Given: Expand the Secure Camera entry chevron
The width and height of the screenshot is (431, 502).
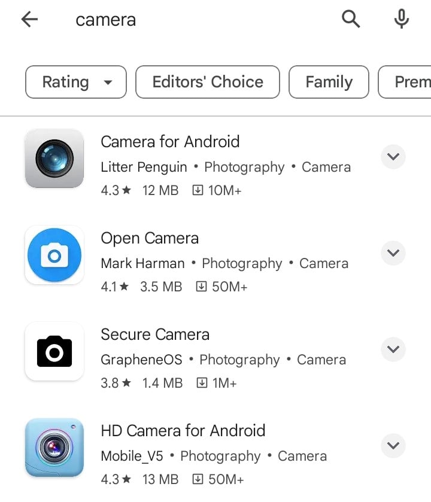Looking at the screenshot, I should pyautogui.click(x=393, y=349).
